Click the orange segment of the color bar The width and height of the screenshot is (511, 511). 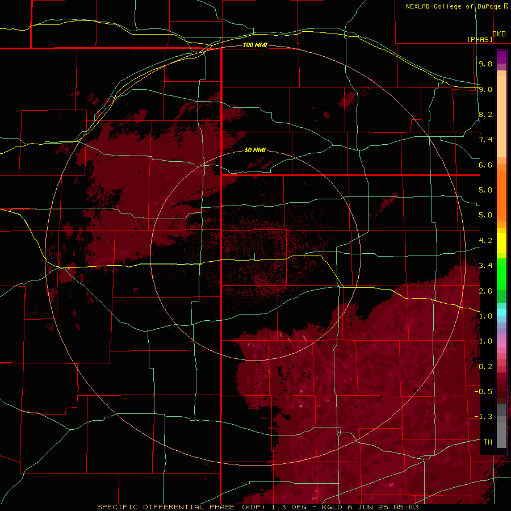coord(501,196)
